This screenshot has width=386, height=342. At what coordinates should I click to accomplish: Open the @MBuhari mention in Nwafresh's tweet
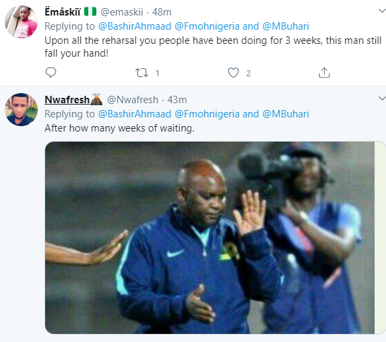tap(286, 114)
